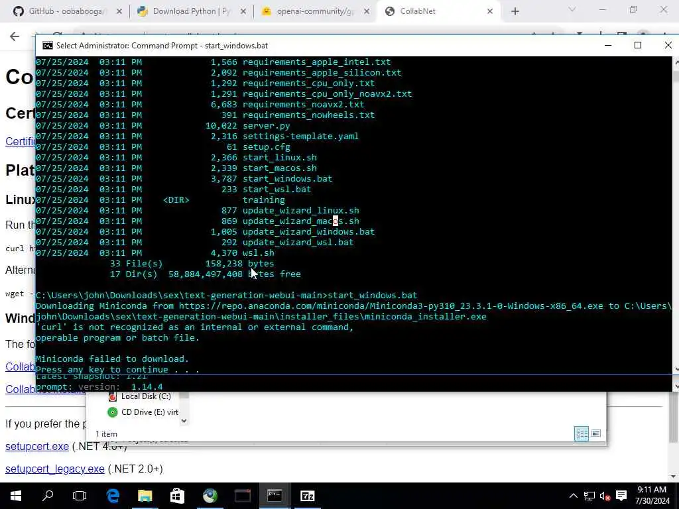The height and width of the screenshot is (509, 679).
Task: Close the GitHub oobabooga tab
Action: (119, 12)
